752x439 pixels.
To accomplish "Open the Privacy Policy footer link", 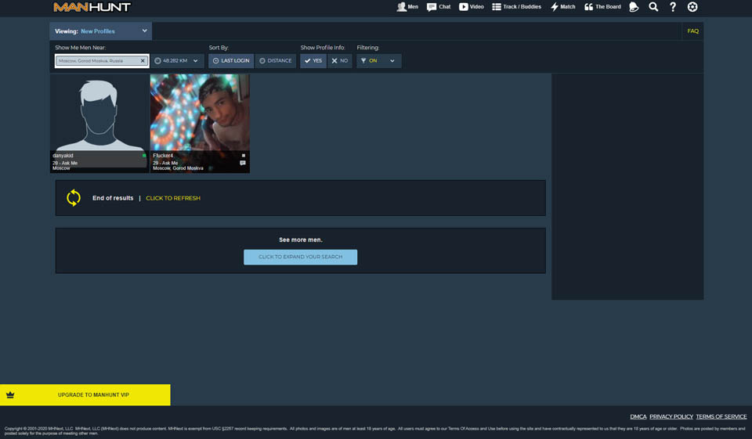I will coord(671,416).
